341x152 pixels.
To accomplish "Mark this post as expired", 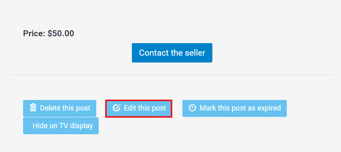I will [x=235, y=108].
